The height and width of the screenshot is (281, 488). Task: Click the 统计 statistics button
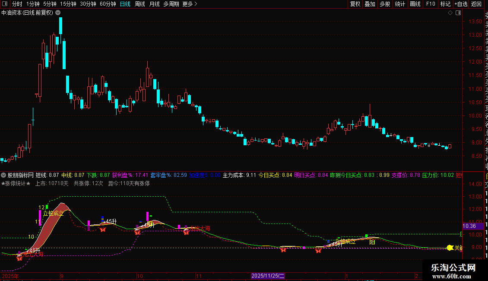pos(400,4)
